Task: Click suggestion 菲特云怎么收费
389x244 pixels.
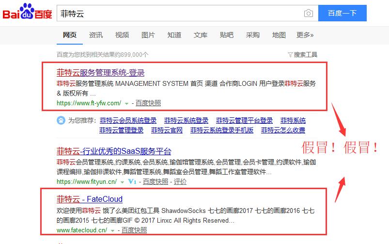Action: click(283, 130)
